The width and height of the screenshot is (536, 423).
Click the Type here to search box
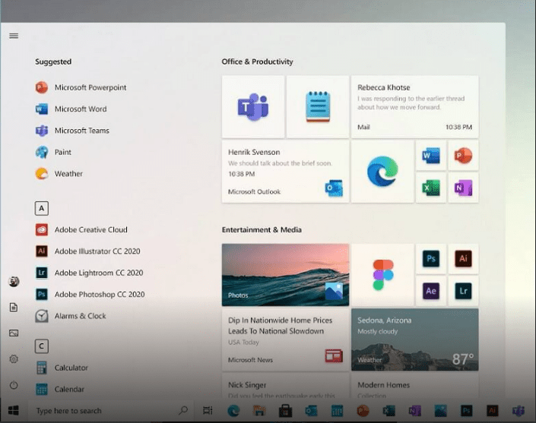[x=99, y=411]
